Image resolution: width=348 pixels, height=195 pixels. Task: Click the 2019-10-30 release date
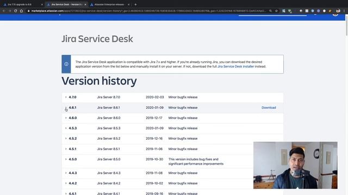(154, 159)
